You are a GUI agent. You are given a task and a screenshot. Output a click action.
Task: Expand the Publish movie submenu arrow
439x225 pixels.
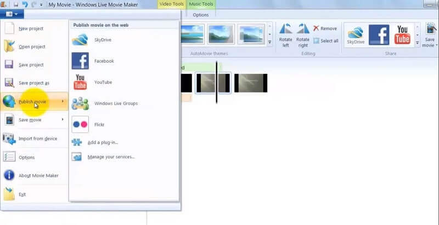pos(63,101)
